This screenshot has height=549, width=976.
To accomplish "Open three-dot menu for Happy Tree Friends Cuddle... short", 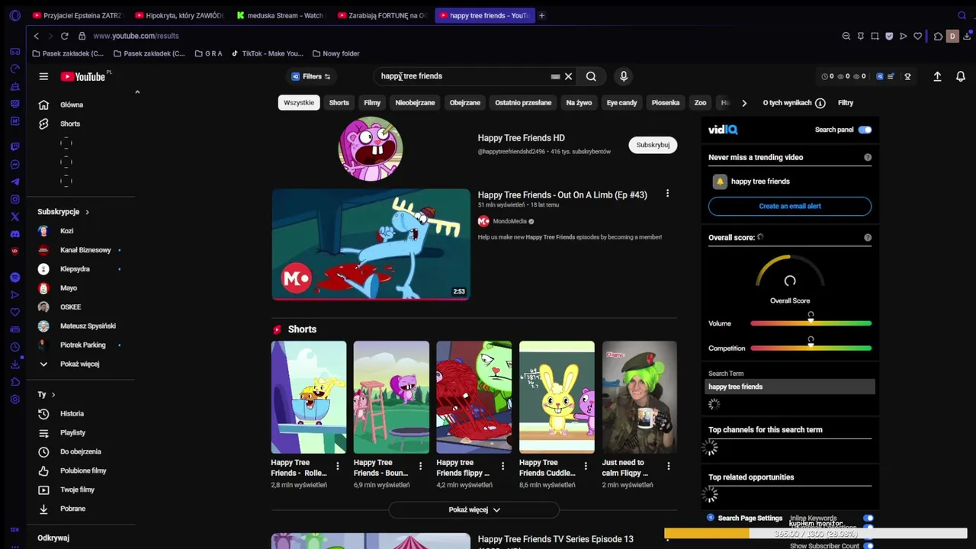I will click(586, 466).
